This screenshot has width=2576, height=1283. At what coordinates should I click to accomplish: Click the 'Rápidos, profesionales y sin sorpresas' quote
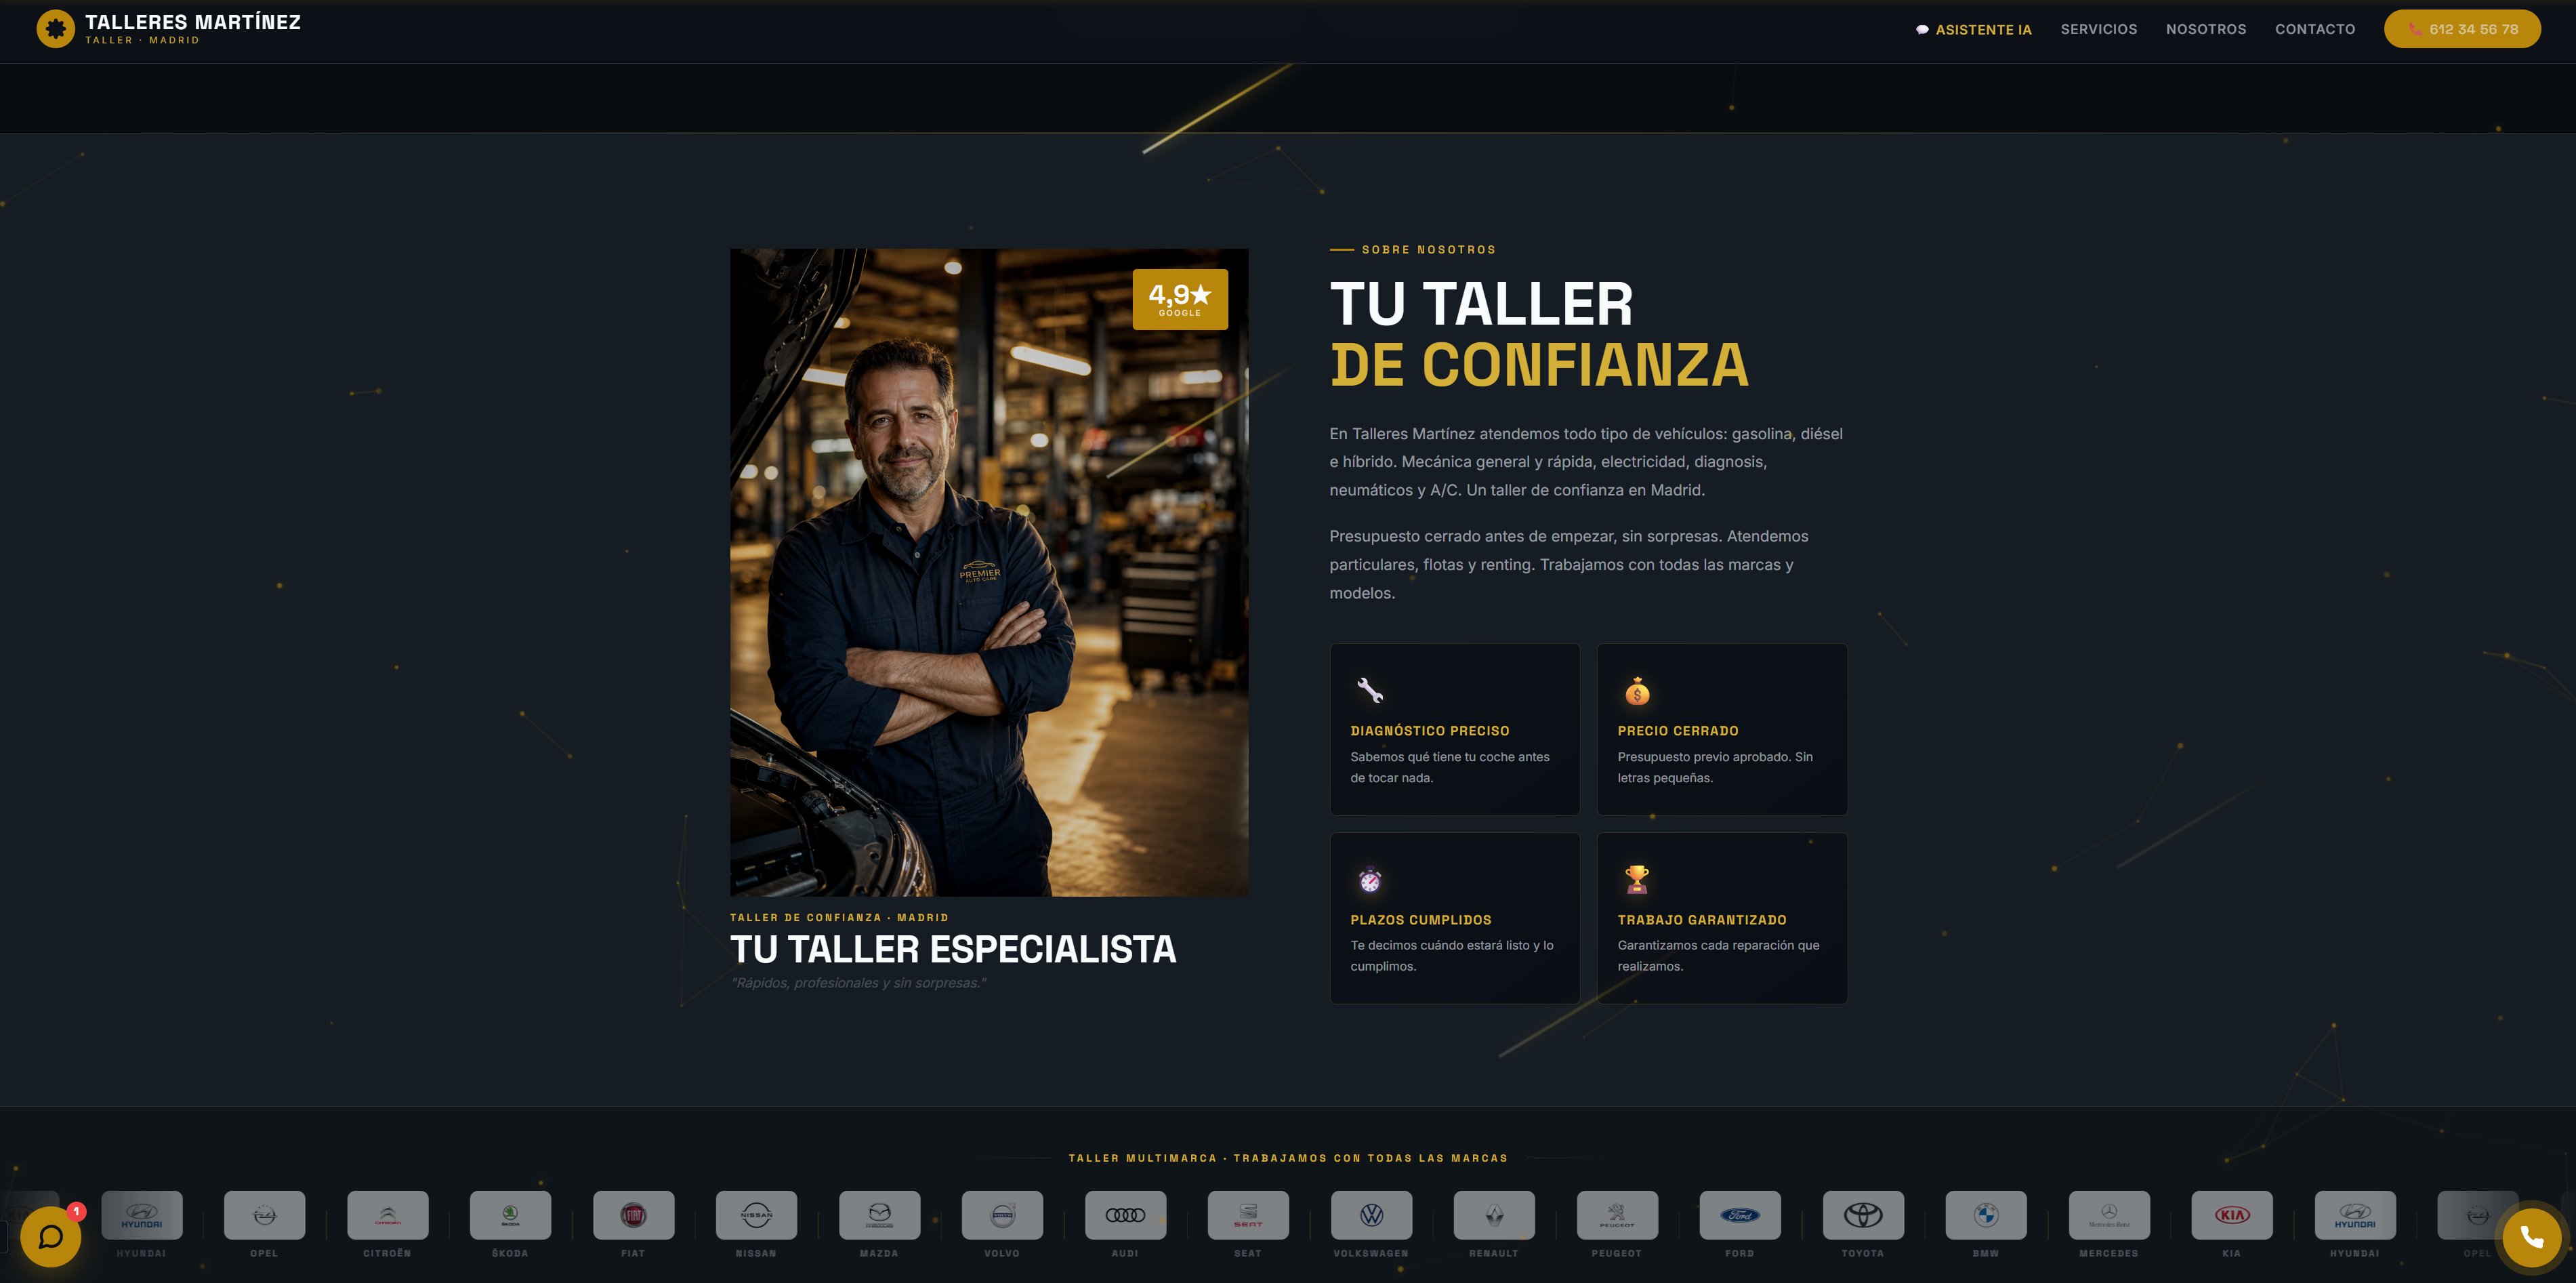[859, 983]
